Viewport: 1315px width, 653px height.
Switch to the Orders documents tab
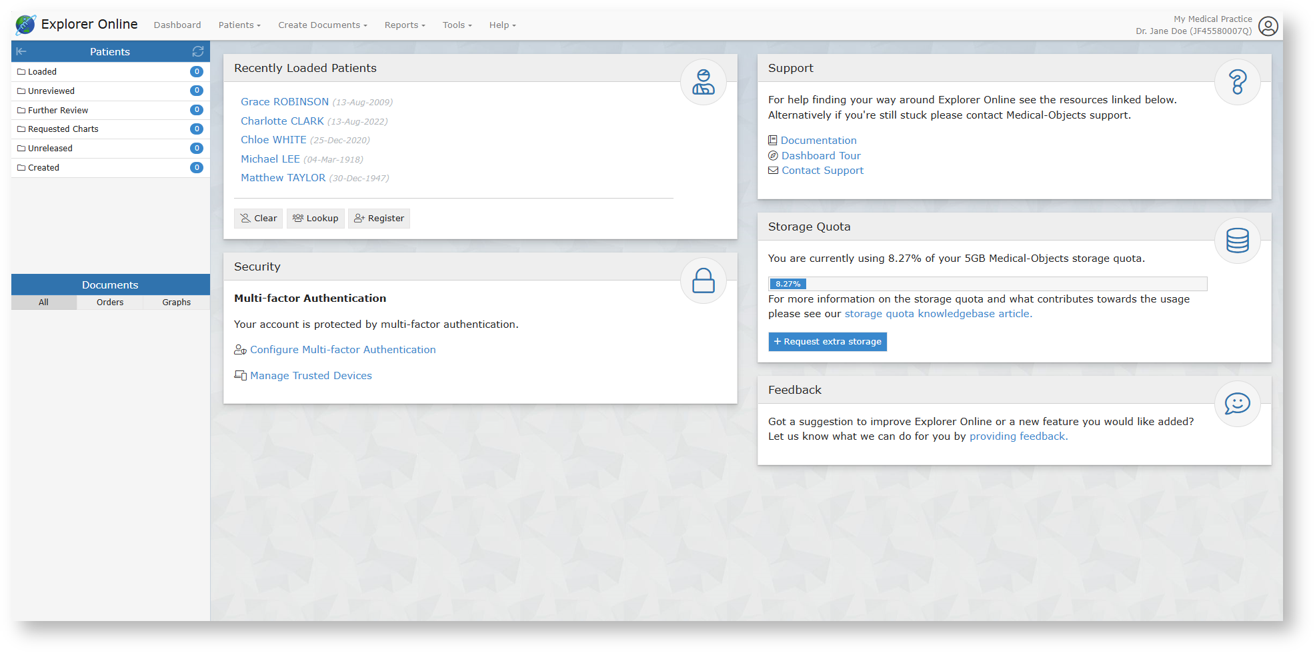110,303
